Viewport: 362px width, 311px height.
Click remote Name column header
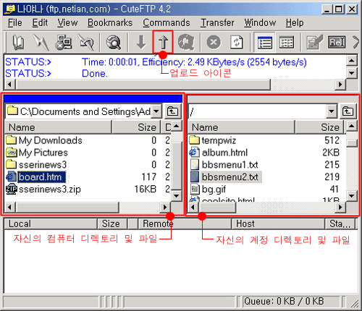point(241,127)
